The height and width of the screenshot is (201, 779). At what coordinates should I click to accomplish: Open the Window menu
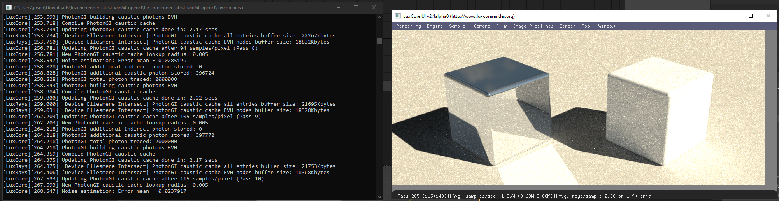606,26
